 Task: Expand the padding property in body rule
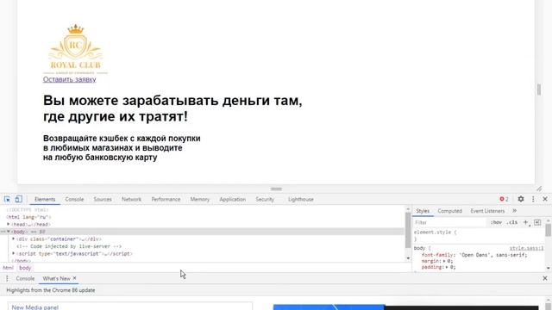pos(447,267)
